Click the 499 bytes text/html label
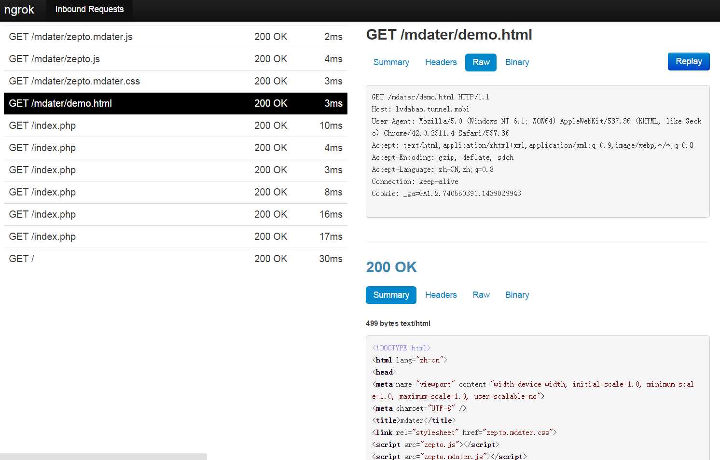Viewport: 720px width, 460px height. tap(398, 323)
